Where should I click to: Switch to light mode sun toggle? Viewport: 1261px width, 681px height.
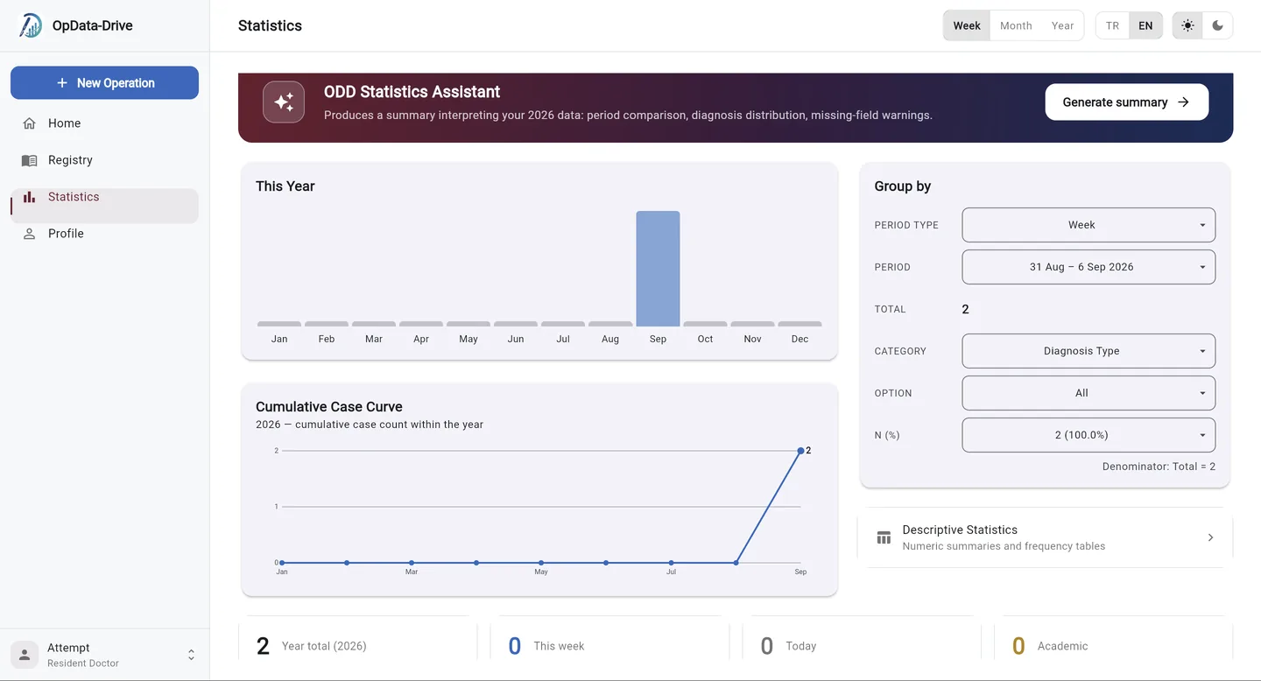pos(1187,25)
